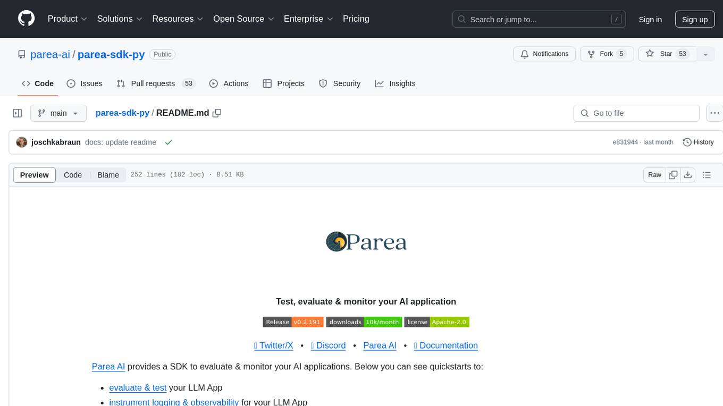
Task: Download the raw file
Action: pos(688,175)
